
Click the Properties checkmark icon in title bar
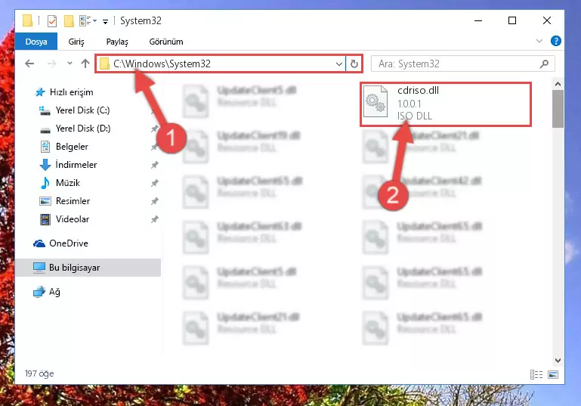pos(52,21)
